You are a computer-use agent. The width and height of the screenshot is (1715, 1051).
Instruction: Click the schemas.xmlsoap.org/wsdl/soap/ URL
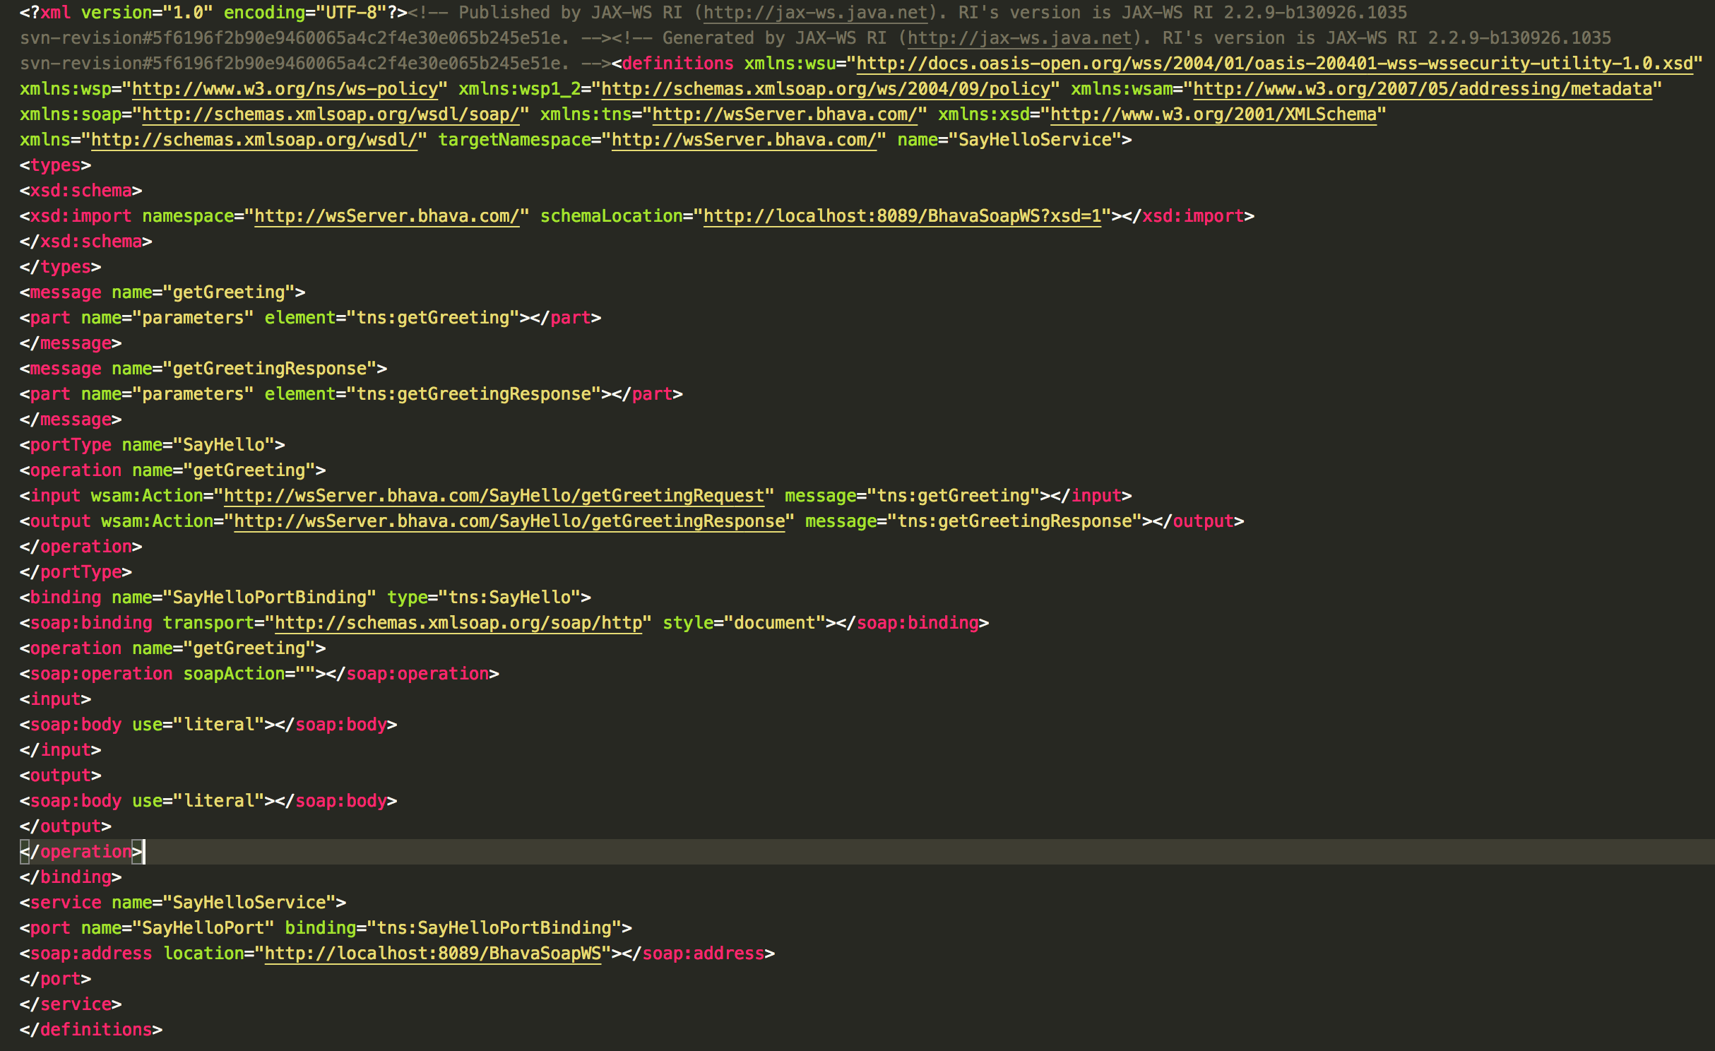331,114
